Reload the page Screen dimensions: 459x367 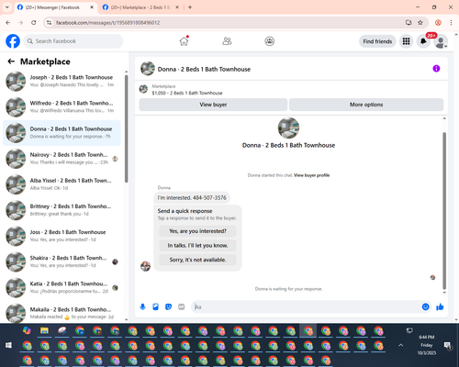tap(34, 23)
